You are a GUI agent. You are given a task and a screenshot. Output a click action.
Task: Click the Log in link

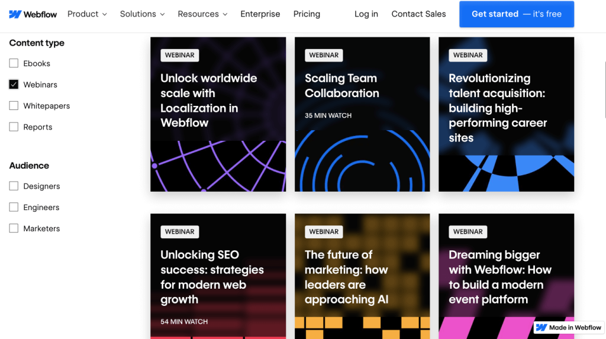tap(366, 14)
